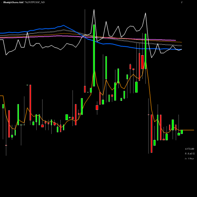Click the price value 1175.00
Image resolution: width=197 pixels, height=197 pixels.
click(190, 149)
